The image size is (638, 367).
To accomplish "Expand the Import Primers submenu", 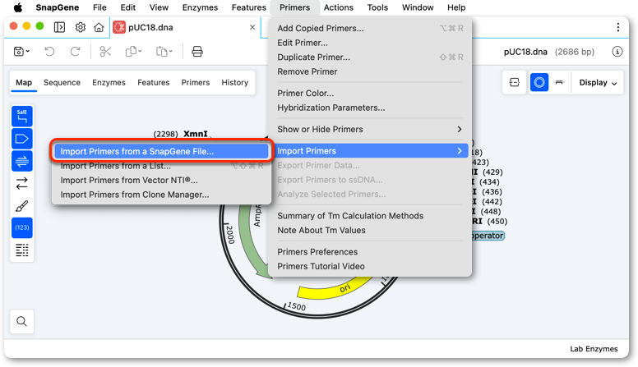I will 370,151.
